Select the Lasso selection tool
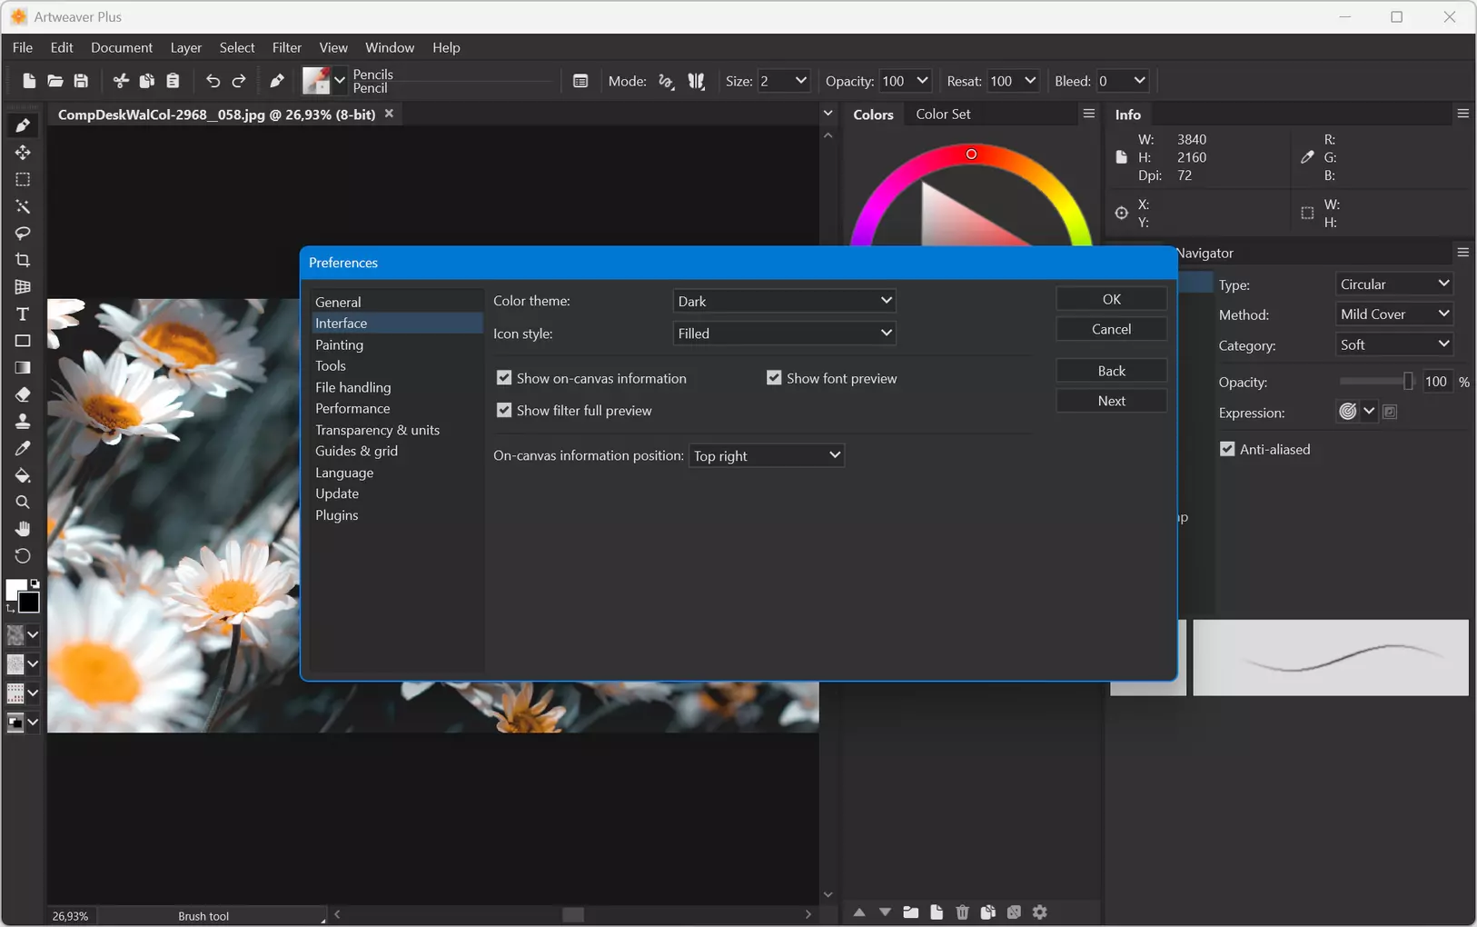Image resolution: width=1477 pixels, height=927 pixels. tap(23, 234)
